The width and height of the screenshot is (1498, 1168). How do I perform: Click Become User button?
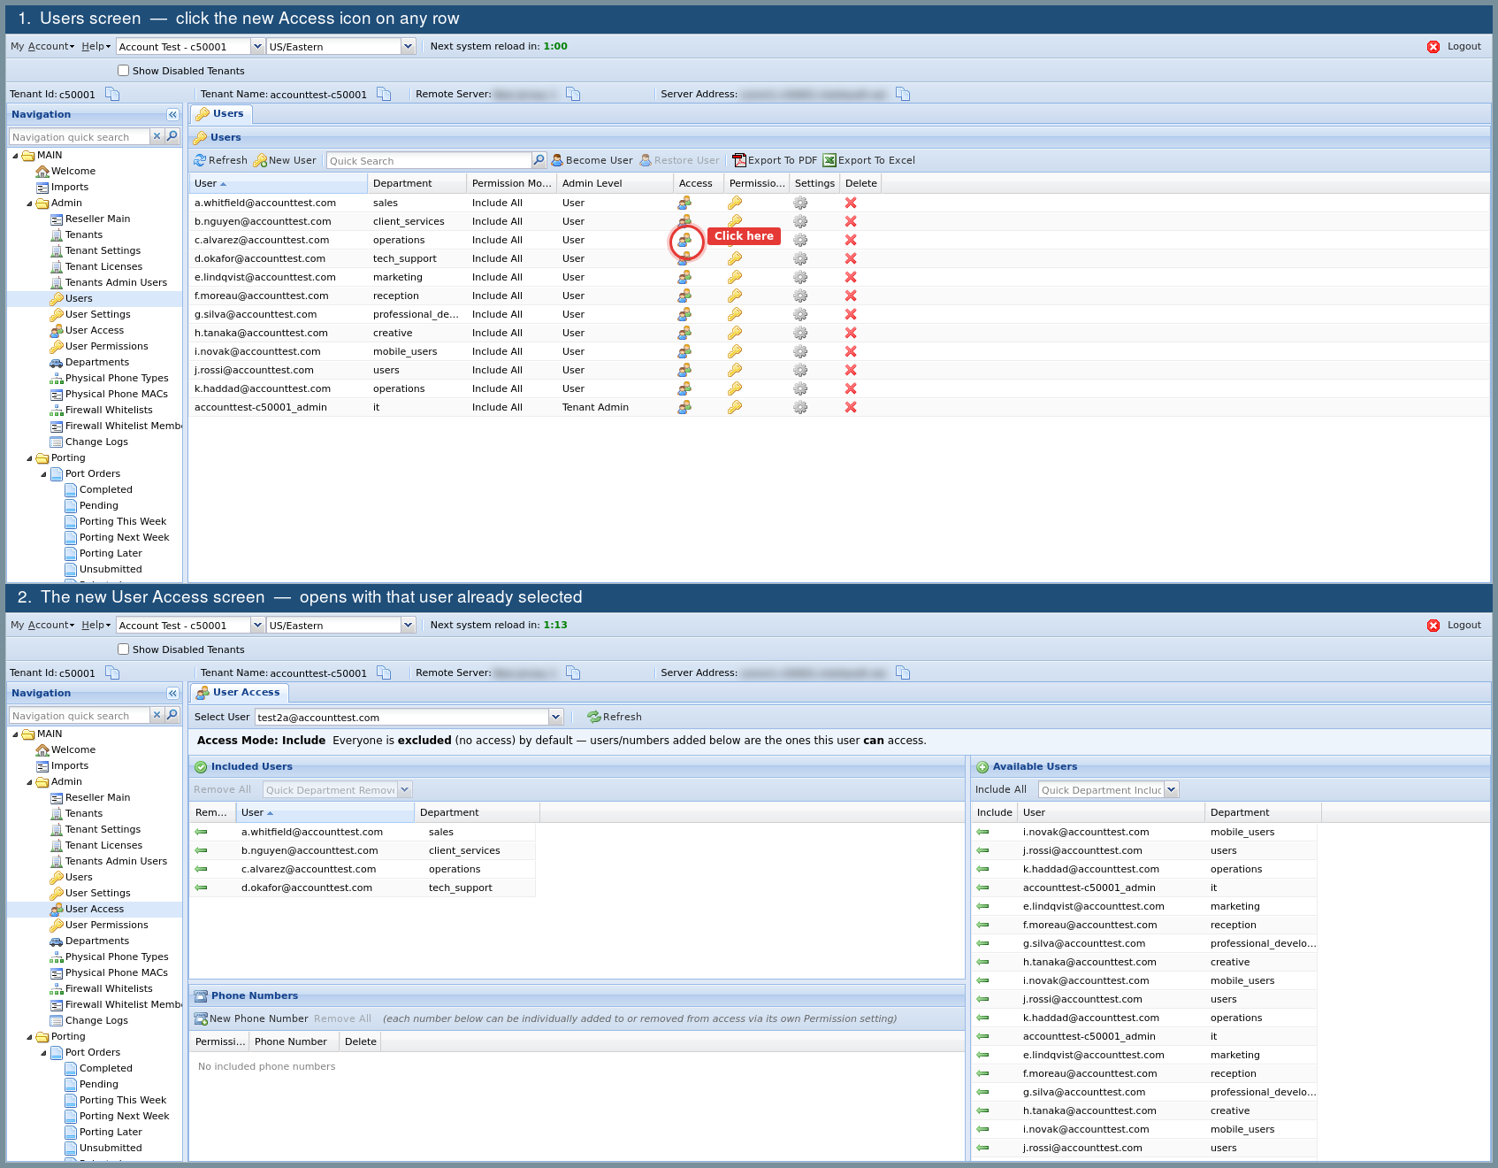(x=592, y=160)
